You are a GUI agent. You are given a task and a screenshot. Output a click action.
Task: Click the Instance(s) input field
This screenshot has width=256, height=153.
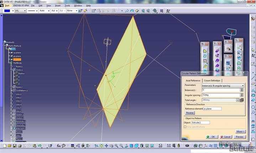coord(221,90)
